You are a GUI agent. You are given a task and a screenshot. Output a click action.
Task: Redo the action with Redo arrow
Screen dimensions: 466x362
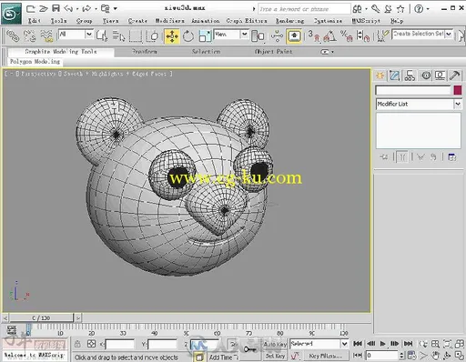tap(86, 9)
